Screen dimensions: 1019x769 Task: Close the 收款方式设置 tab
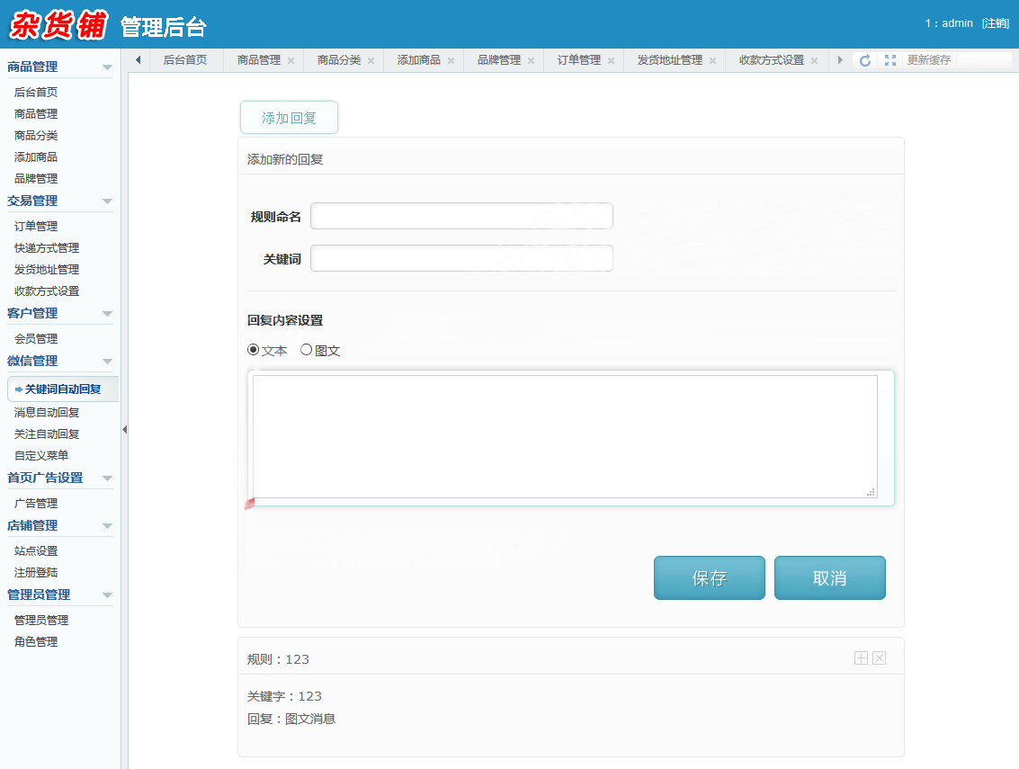pos(814,61)
